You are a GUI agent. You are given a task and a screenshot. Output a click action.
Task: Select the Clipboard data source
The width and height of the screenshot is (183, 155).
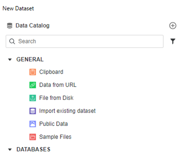51,72
